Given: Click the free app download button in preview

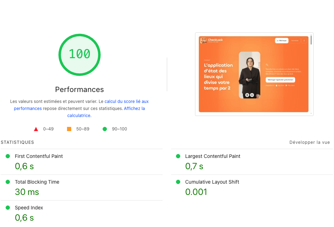Looking at the screenshot, I should coord(280,80).
